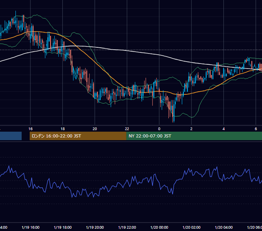Click the 20 hour label on price chart axis
This screenshot has width=262, height=231.
click(95, 129)
